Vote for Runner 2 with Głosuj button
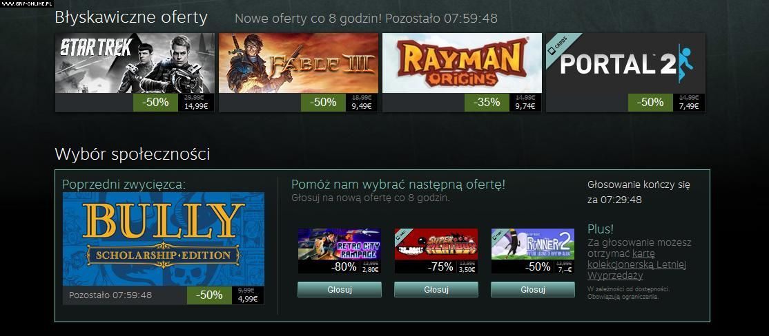The width and height of the screenshot is (769, 336). pyautogui.click(x=533, y=290)
